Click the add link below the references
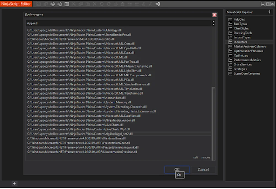The image size is (276, 189). pos(196,158)
